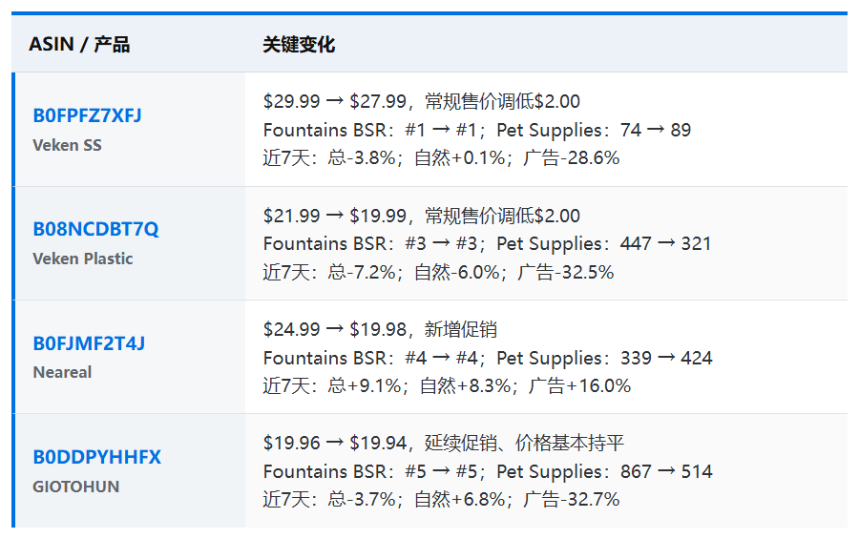Click the $21.99 → $19.99 price change text
This screenshot has width=859, height=539.
tap(422, 216)
